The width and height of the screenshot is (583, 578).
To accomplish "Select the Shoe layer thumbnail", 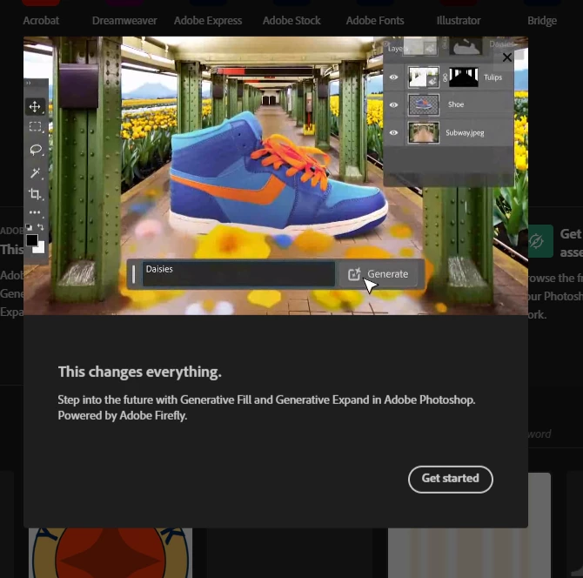I will pyautogui.click(x=424, y=104).
